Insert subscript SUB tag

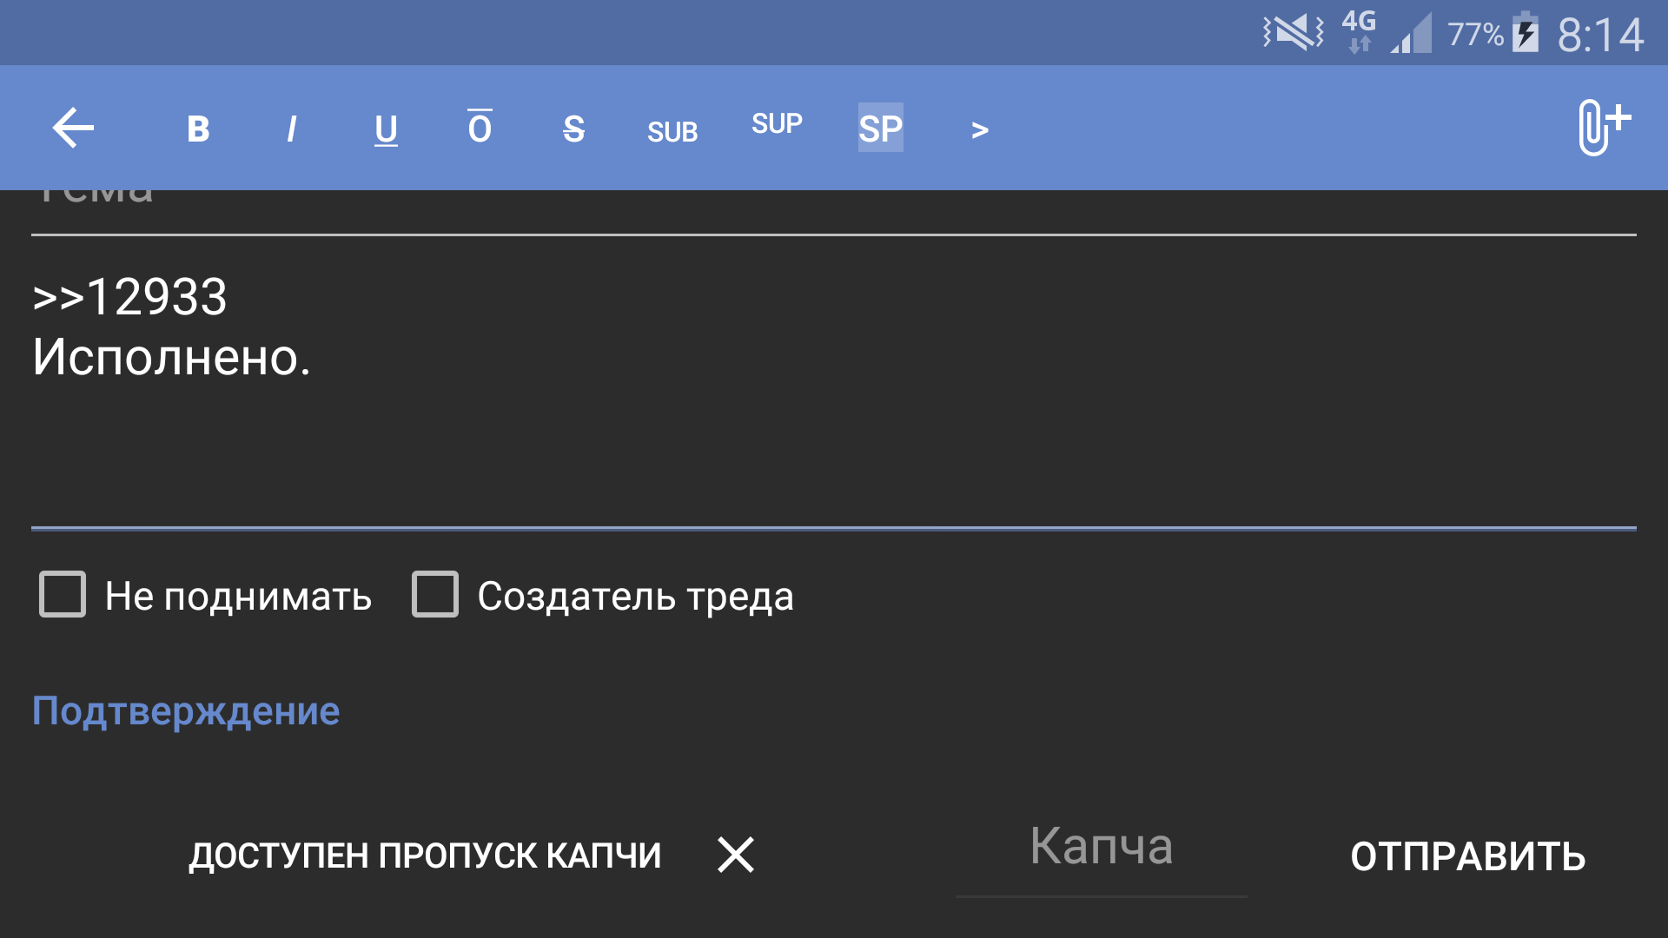(672, 131)
